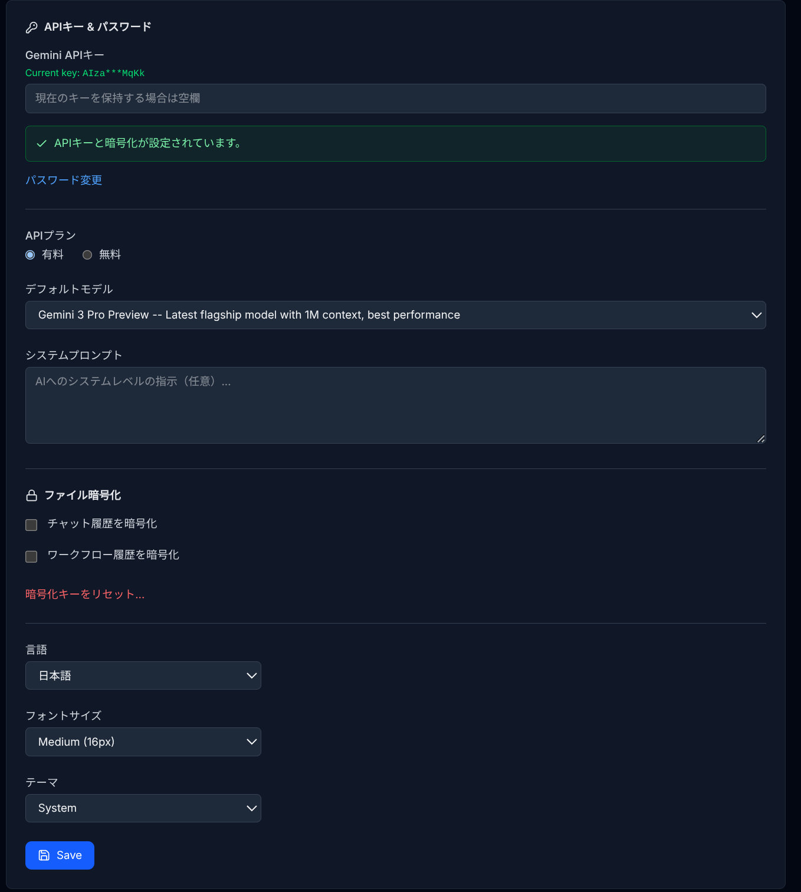The height and width of the screenshot is (892, 801).
Task: Click the chevron on the テーマ dropdown
Action: tap(251, 808)
